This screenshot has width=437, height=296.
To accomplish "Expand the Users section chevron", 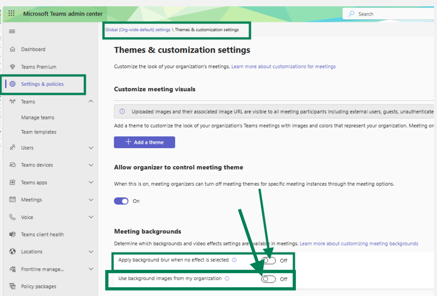I will (x=91, y=148).
